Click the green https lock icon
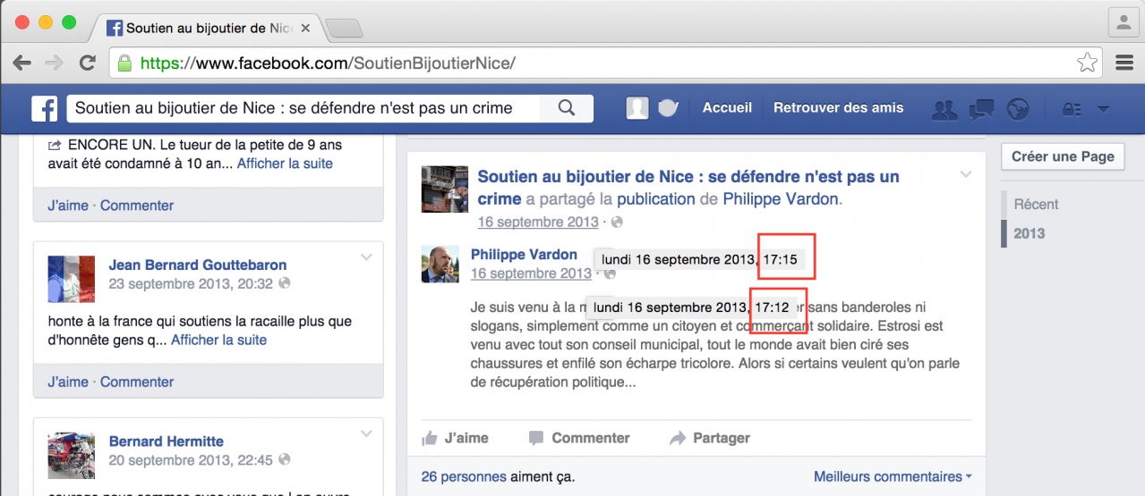This screenshot has height=496, width=1145. click(x=124, y=63)
